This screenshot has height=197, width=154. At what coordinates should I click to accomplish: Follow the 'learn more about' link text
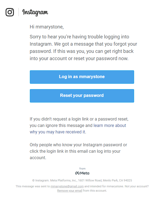coord(110,125)
